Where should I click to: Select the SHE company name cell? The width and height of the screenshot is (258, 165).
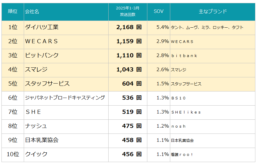pos(66,112)
